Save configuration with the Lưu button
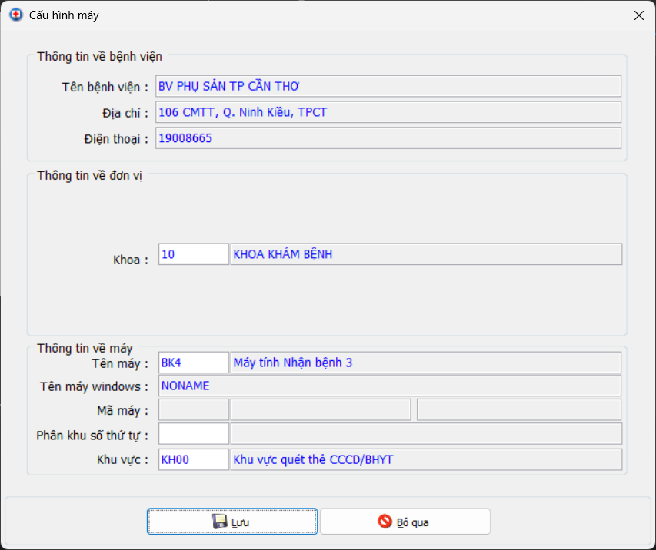656x550 pixels. (x=232, y=522)
